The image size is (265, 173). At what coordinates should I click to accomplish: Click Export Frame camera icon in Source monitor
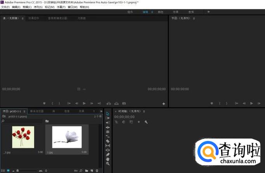pyautogui.click(x=124, y=103)
